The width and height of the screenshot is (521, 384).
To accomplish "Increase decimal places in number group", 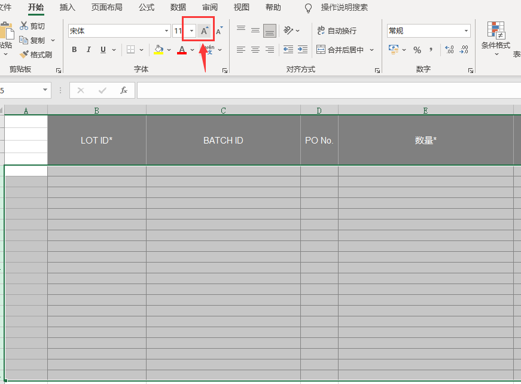I will point(449,50).
